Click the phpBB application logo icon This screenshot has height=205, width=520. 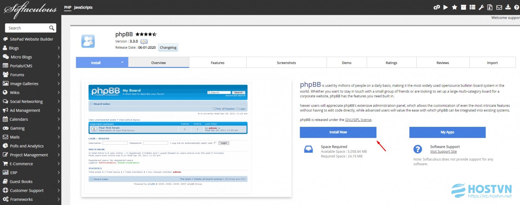click(88, 41)
